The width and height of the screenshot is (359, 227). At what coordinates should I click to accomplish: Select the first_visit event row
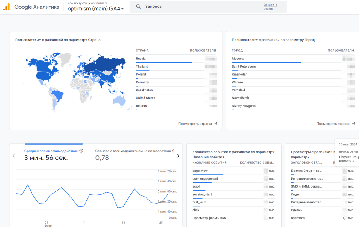[234, 202]
